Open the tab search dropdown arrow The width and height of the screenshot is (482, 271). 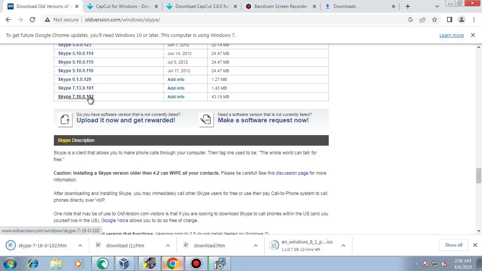[x=437, y=6]
